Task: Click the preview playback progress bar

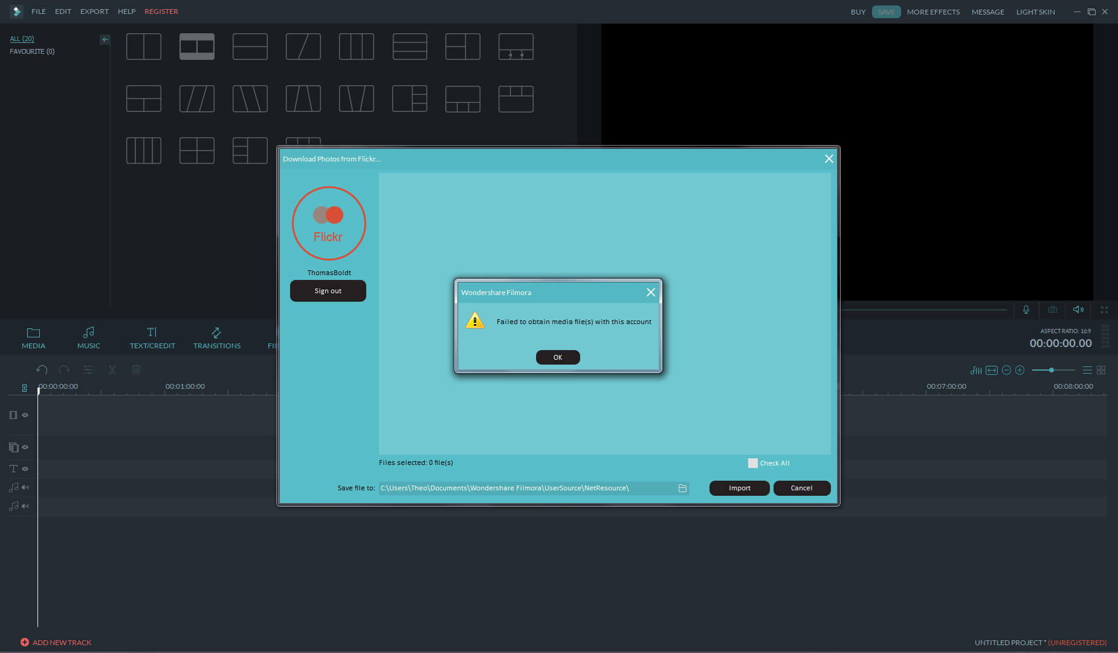Action: click(925, 310)
